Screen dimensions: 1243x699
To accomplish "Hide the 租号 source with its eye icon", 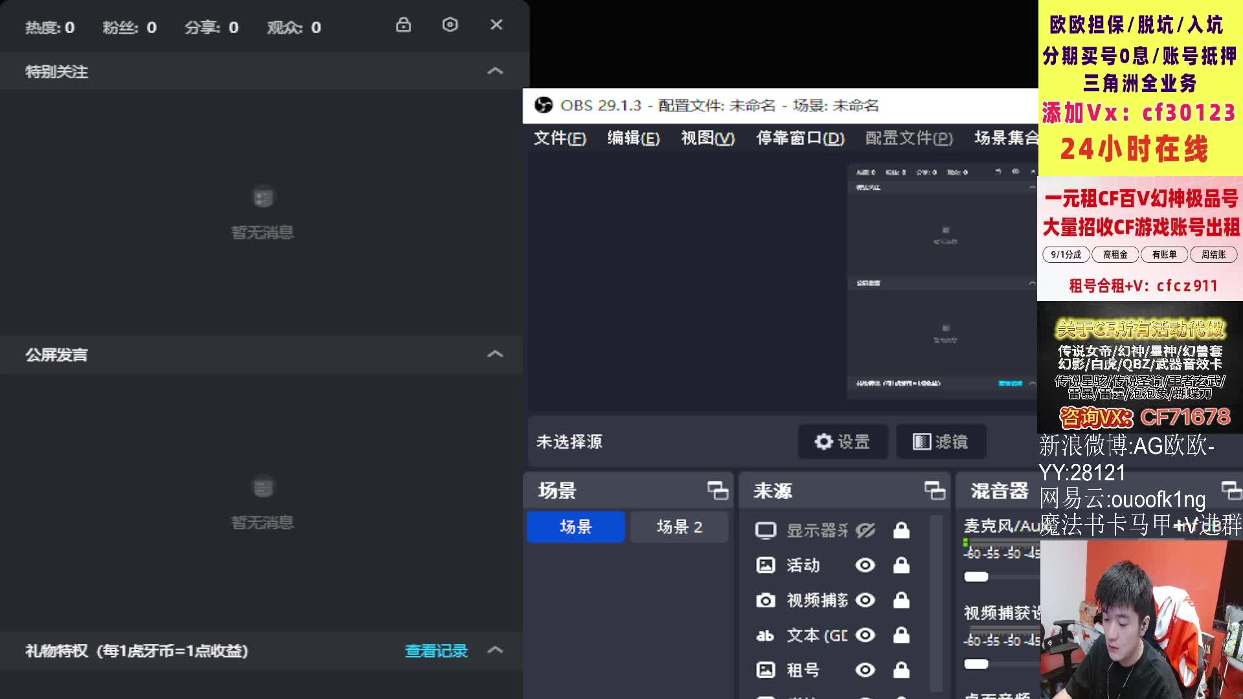I will 865,670.
